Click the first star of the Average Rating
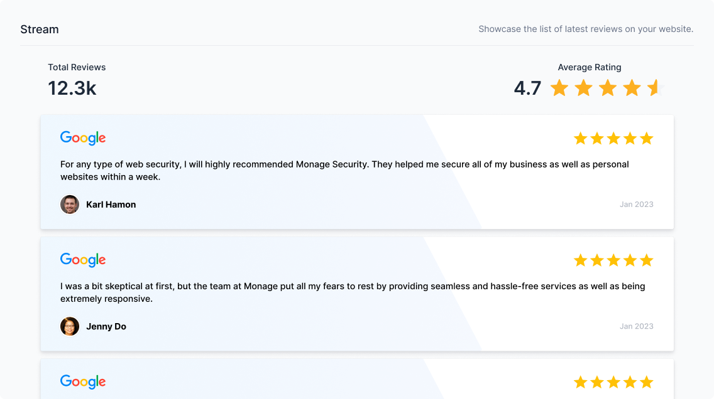Viewport: 714px width, 399px height. tap(559, 88)
